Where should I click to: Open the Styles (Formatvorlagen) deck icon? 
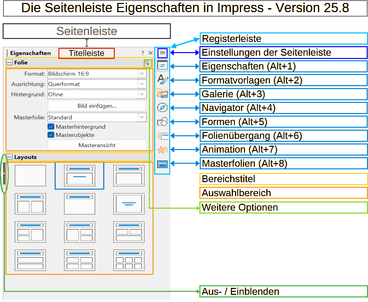162,79
